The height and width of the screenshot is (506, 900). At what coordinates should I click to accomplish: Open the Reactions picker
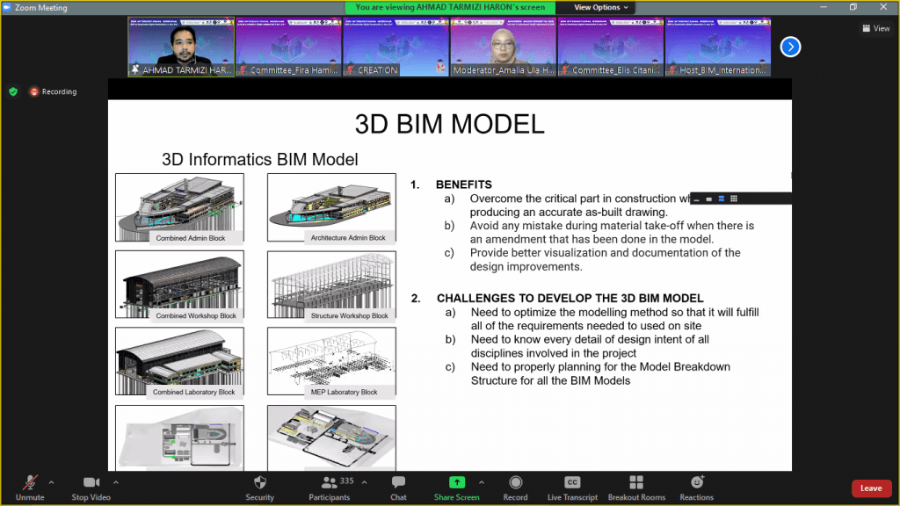coord(696,486)
